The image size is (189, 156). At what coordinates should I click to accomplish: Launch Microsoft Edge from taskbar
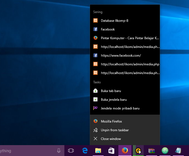(x=85, y=151)
